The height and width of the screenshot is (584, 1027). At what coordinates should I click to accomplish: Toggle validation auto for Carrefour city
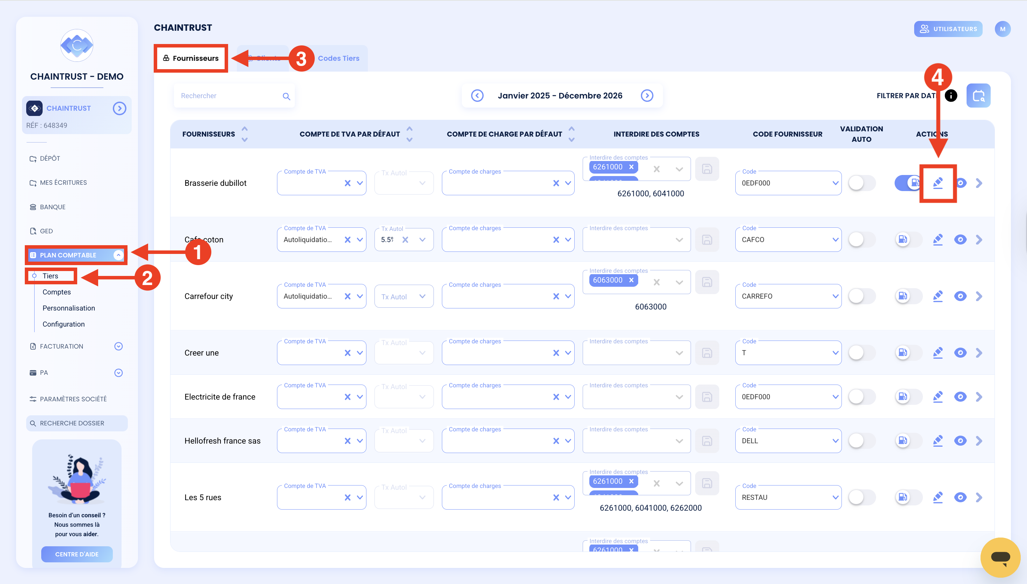click(x=861, y=296)
